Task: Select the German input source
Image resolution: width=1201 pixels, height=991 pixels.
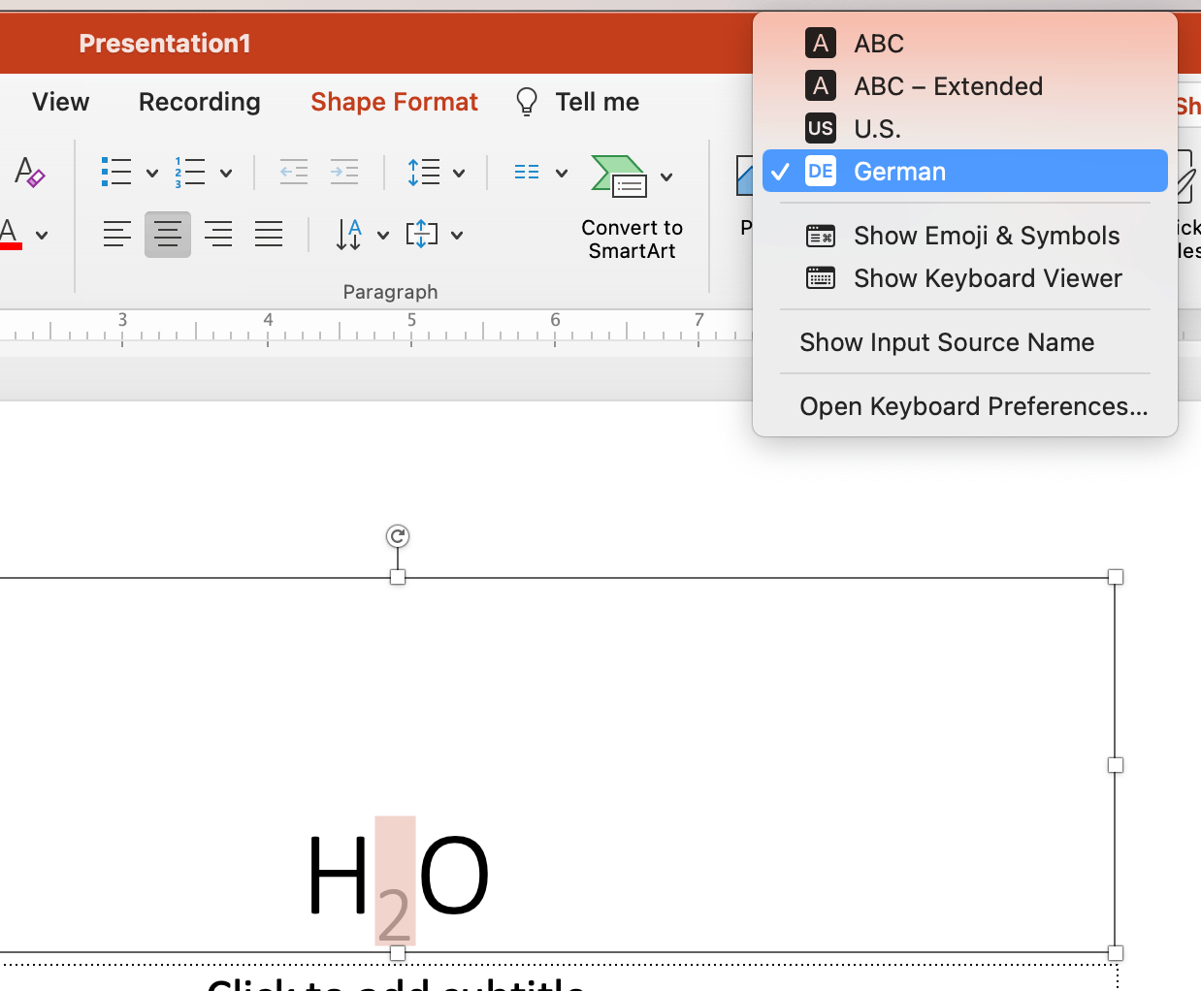Action: click(x=965, y=172)
